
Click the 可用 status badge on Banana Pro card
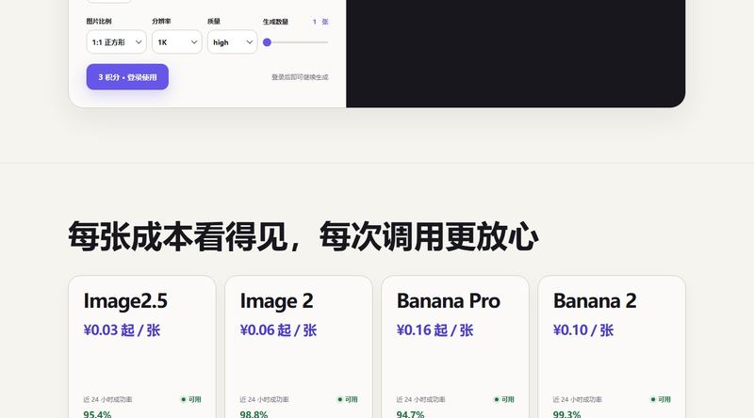coord(504,399)
